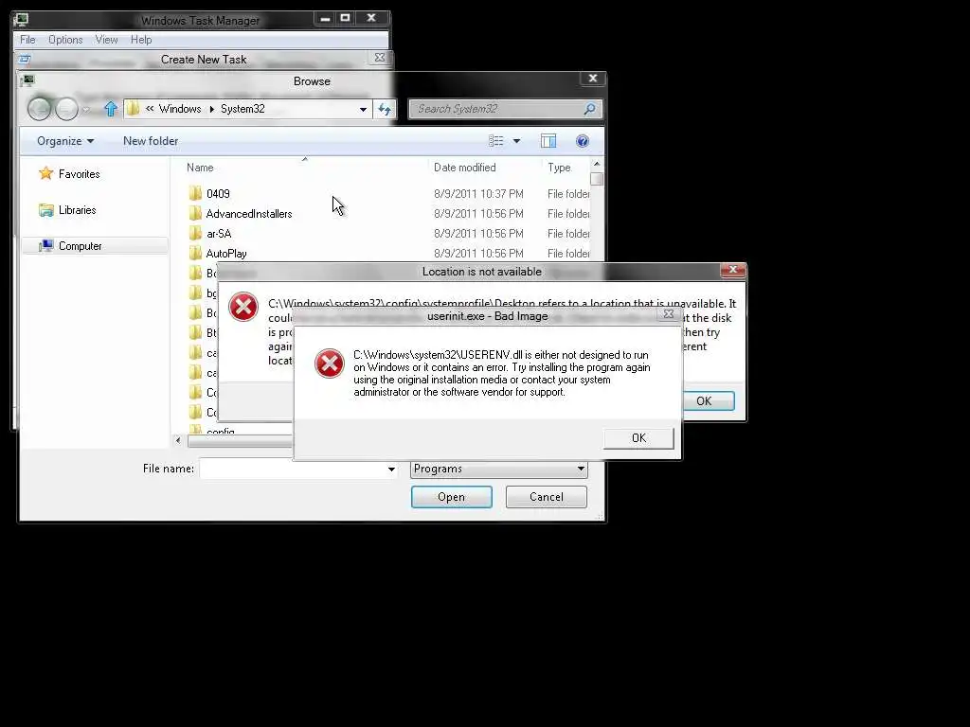
Task: Open Options menu in Task Manager
Action: point(65,40)
